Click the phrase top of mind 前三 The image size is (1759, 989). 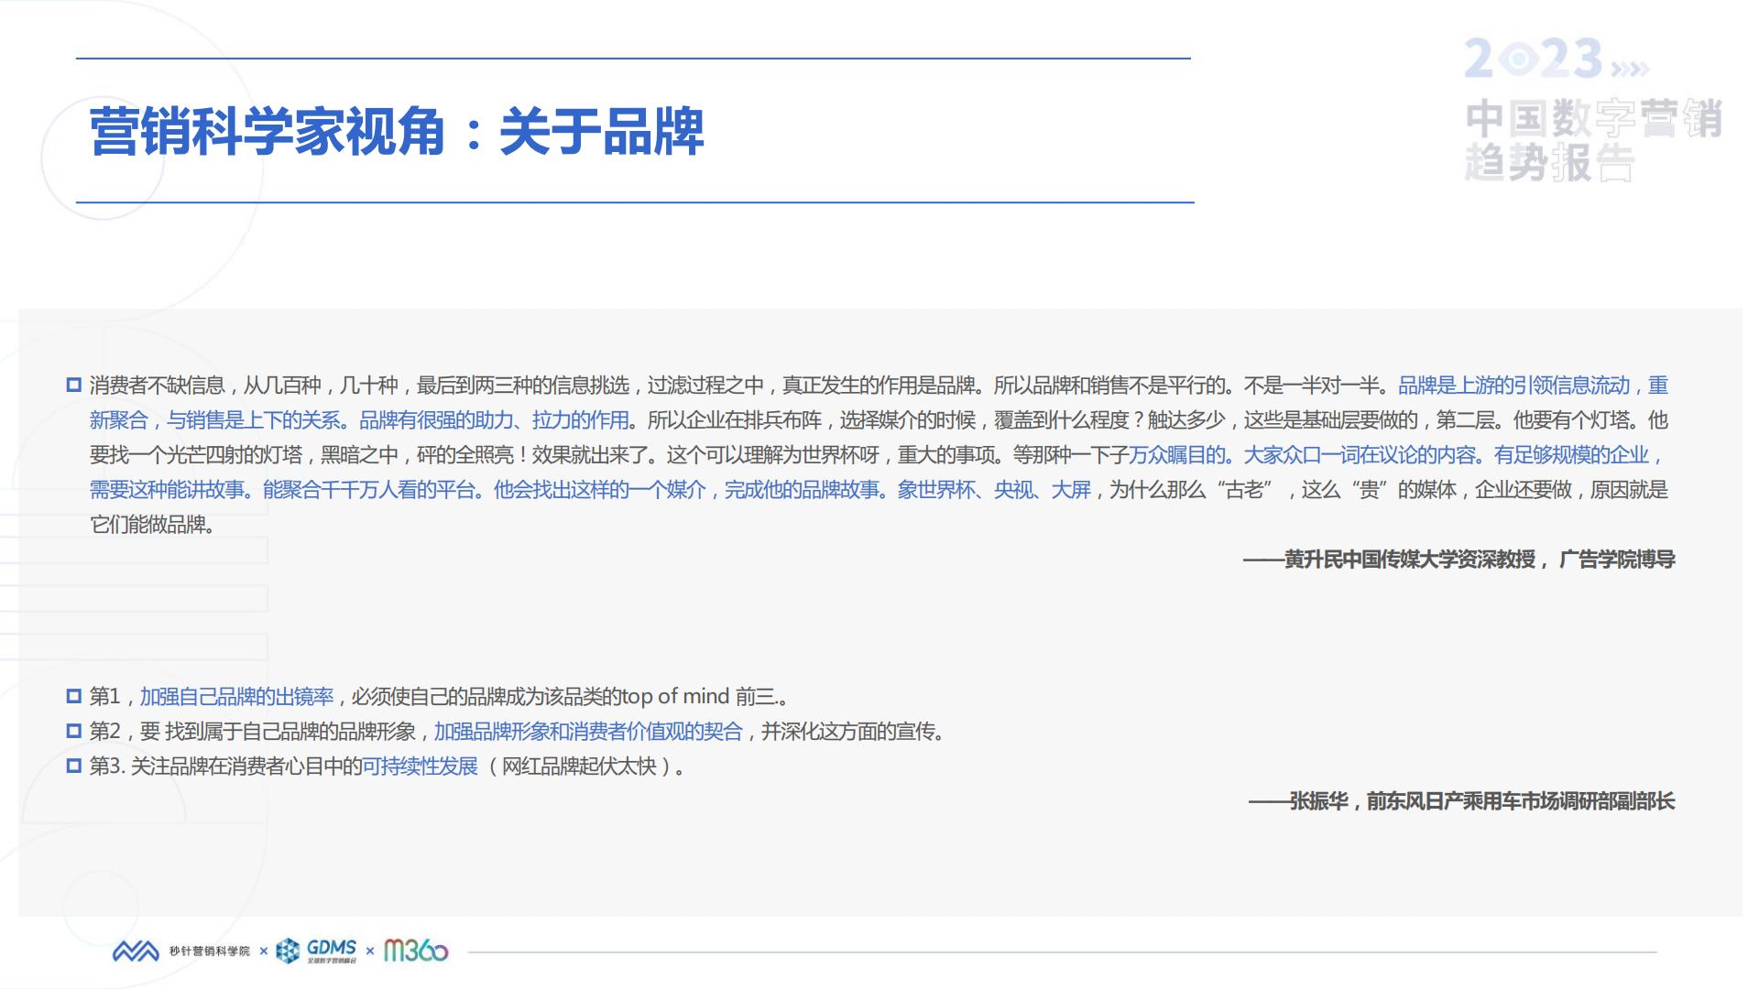pyautogui.click(x=699, y=697)
